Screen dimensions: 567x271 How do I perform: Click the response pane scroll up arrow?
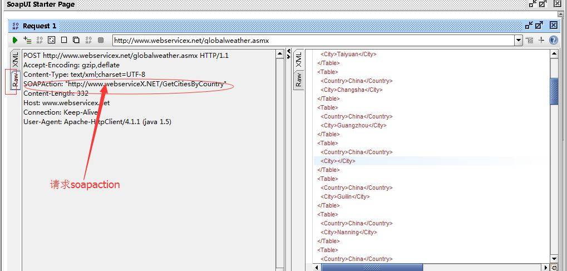tap(554, 54)
